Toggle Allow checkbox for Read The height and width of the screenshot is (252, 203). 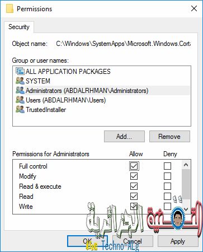[x=134, y=196]
